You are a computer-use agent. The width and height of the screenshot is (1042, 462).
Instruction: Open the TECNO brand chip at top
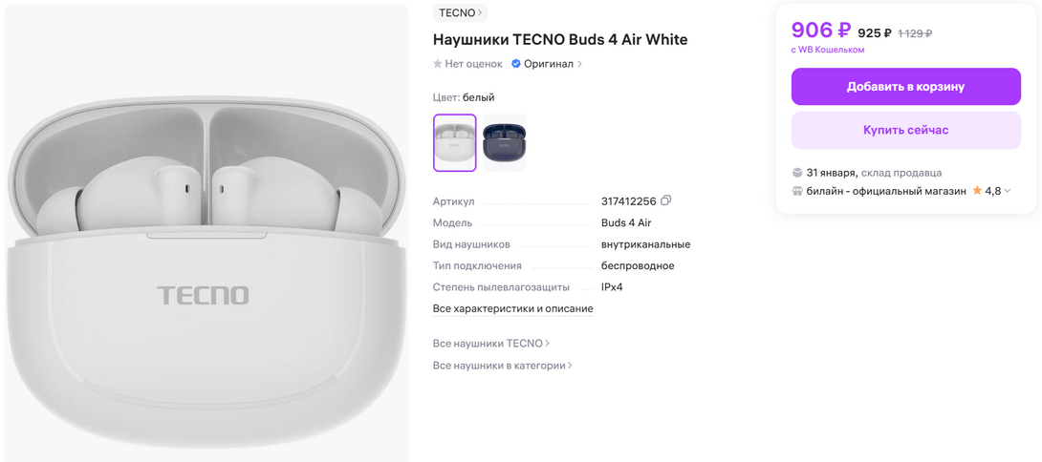460,12
